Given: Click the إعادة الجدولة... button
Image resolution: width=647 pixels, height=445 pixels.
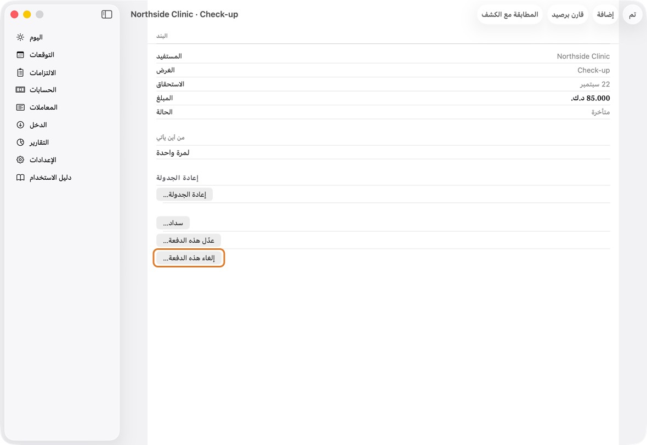Looking at the screenshot, I should (184, 195).
